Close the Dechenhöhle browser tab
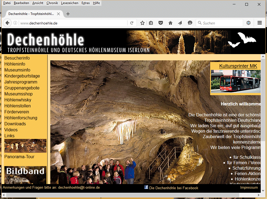The image size is (267, 199). pyautogui.click(x=58, y=14)
